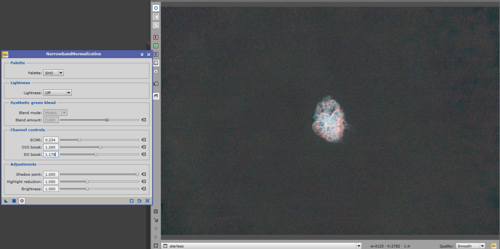This screenshot has width=500, height=249.
Task: Select the blue channel display icon
Action: click(156, 54)
